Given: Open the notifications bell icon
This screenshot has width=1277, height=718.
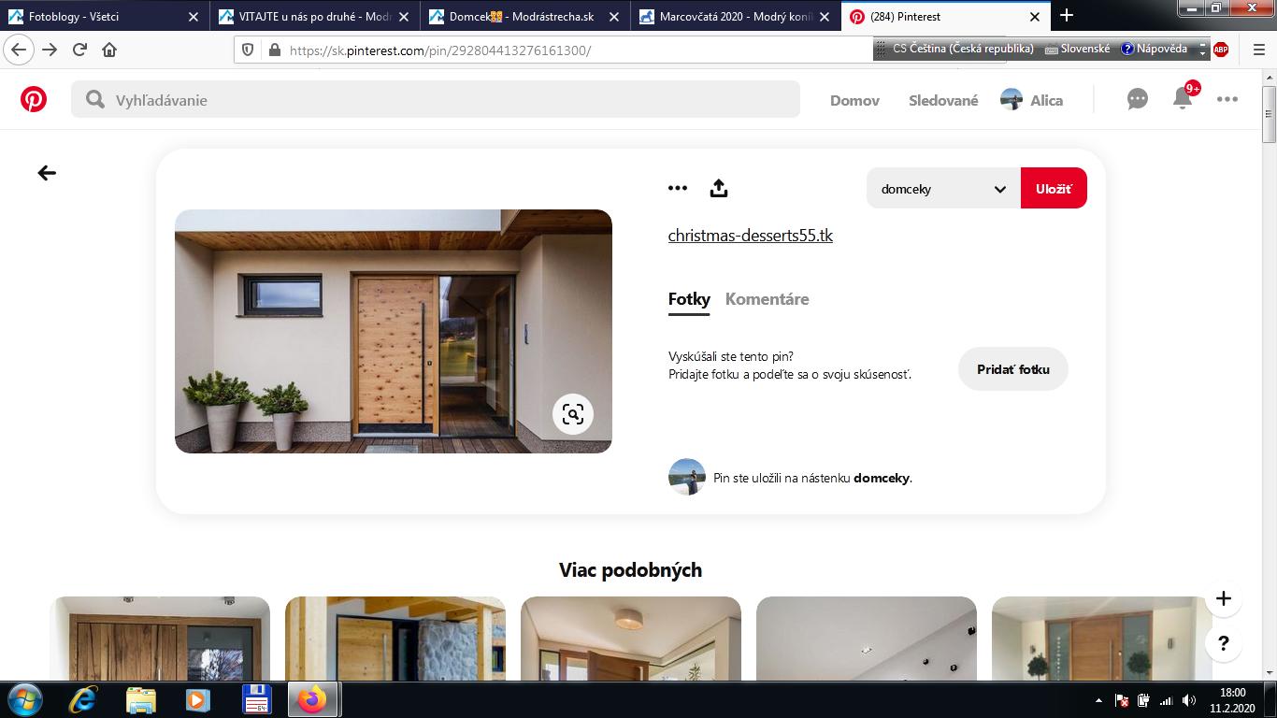Looking at the screenshot, I should click(x=1183, y=99).
